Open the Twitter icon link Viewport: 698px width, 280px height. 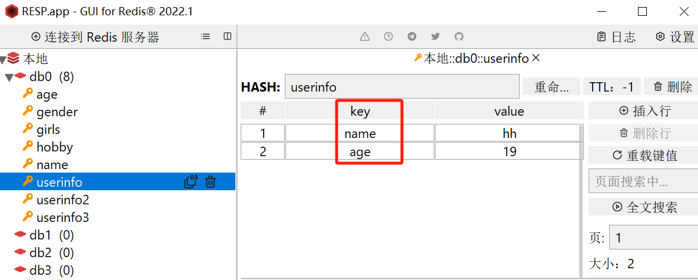click(436, 37)
